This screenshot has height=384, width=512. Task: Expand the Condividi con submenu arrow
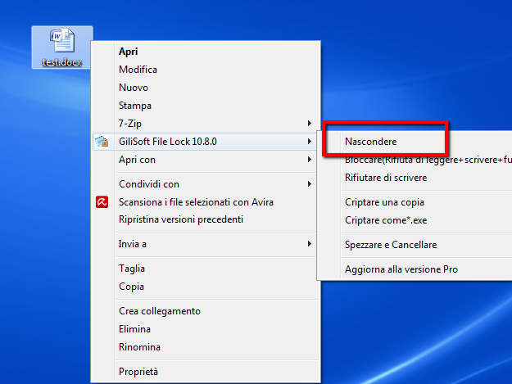[309, 184]
